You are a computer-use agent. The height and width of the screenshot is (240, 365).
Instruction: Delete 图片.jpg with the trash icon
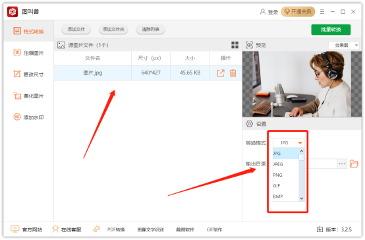click(233, 73)
